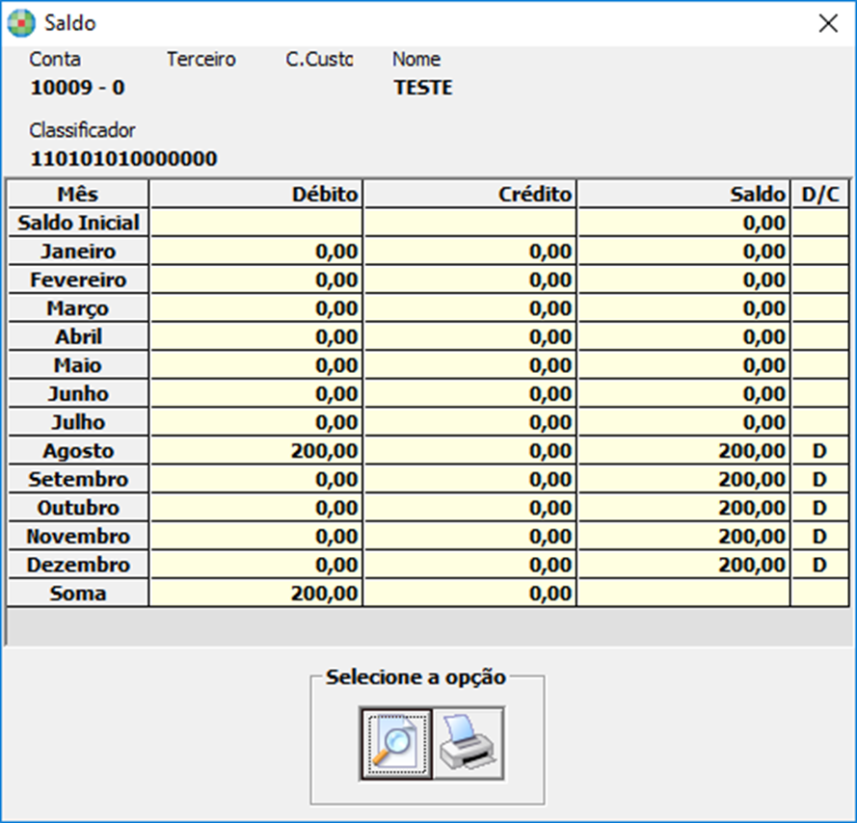Image resolution: width=857 pixels, height=823 pixels.
Task: Select the Setembro row label
Action: pos(78,479)
